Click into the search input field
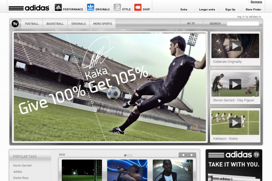 coord(243,24)
